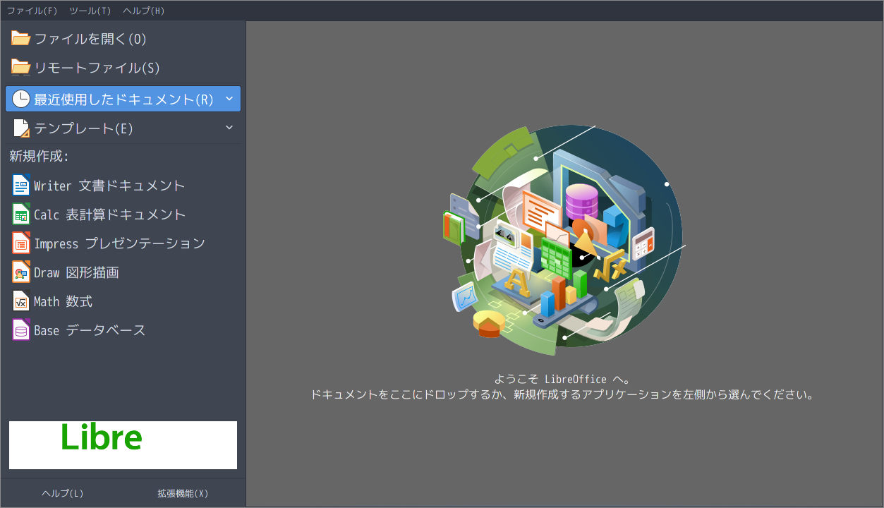
Task: Click the Writer document icon
Action: 21,185
